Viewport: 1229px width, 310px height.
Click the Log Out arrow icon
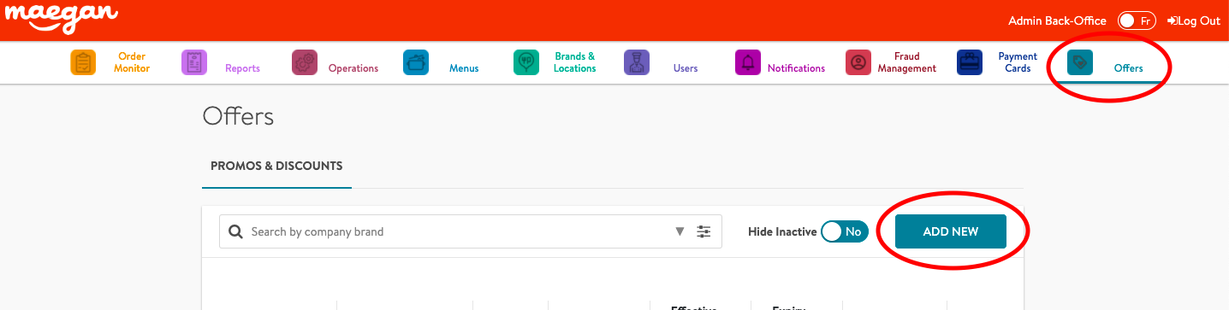1172,20
